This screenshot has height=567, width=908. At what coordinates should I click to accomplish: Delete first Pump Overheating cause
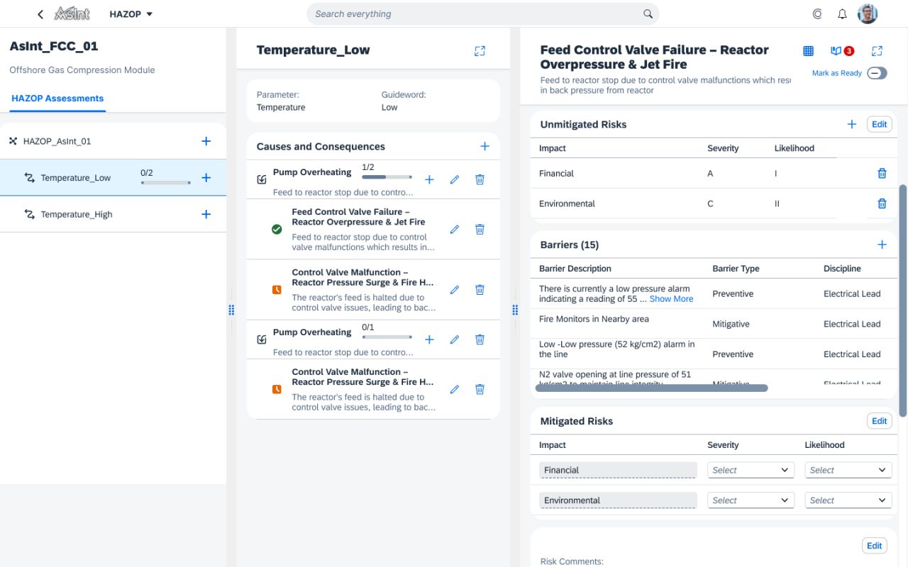tap(480, 179)
